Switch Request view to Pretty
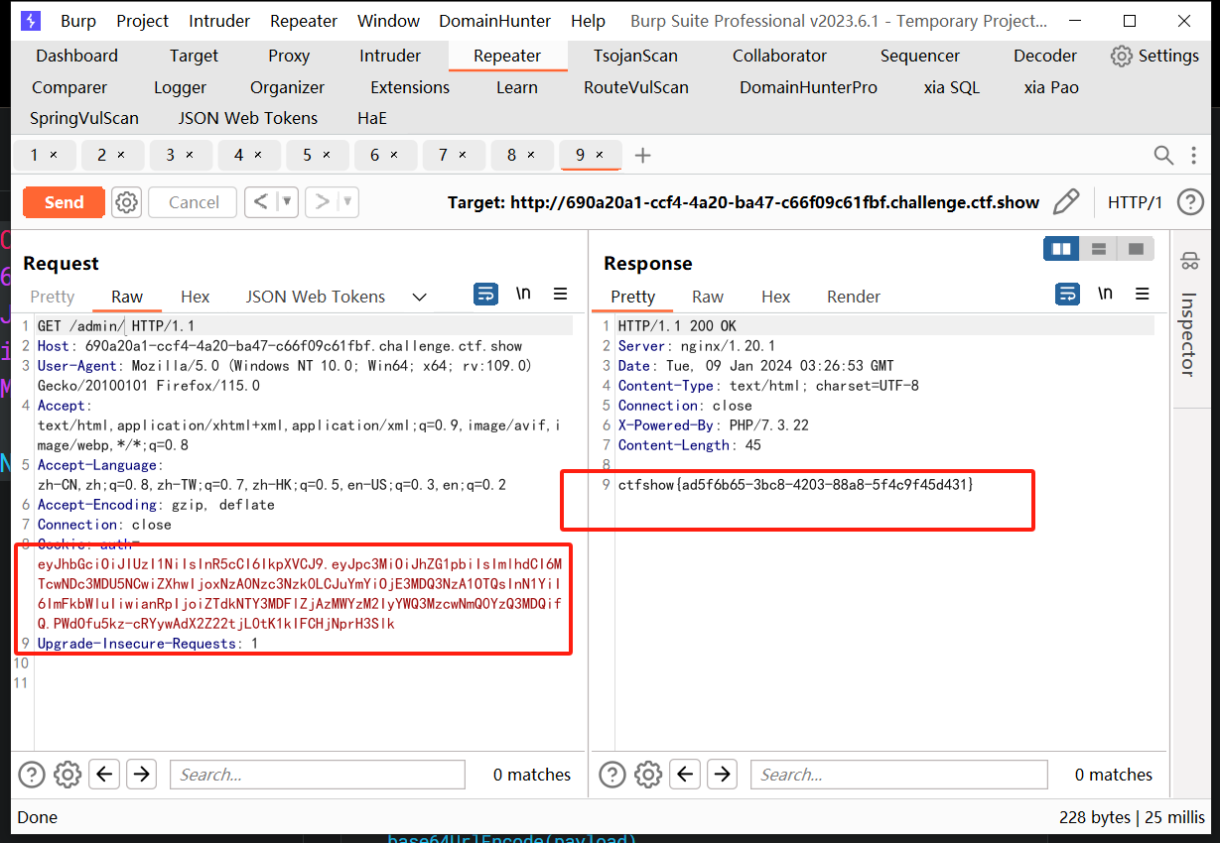 click(53, 297)
